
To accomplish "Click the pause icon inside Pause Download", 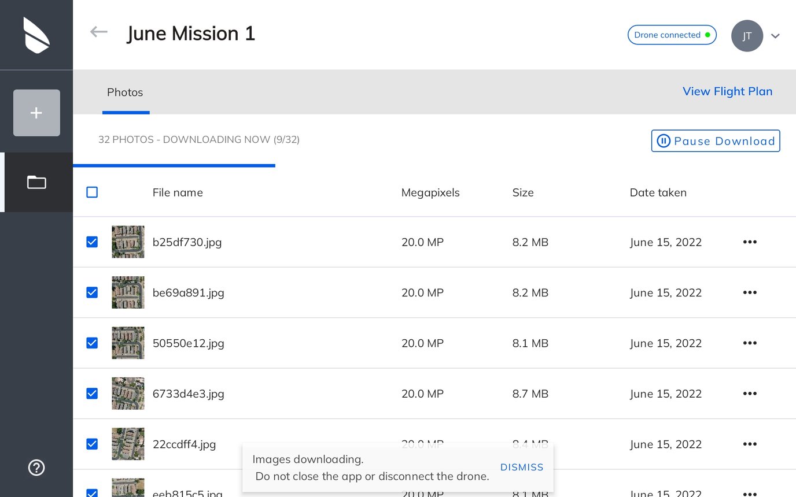I will point(663,141).
